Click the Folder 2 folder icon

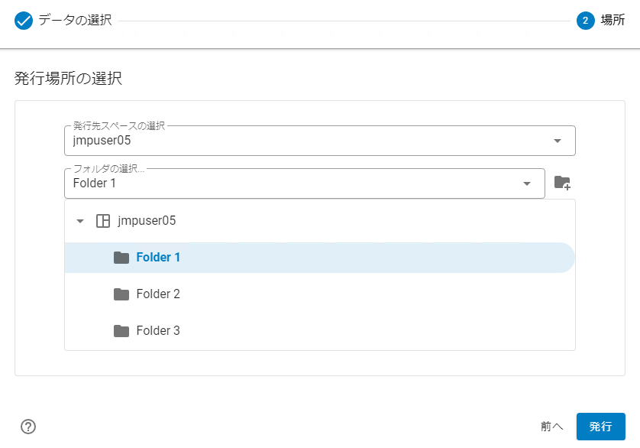[121, 294]
